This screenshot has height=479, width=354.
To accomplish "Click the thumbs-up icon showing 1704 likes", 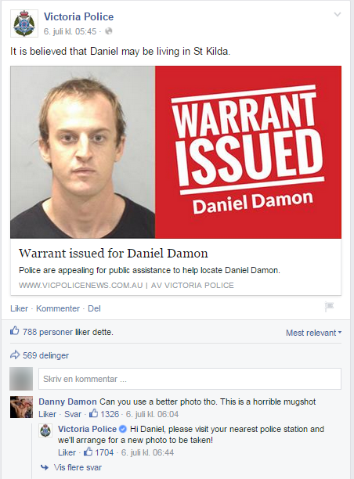I will pyautogui.click(x=88, y=452).
